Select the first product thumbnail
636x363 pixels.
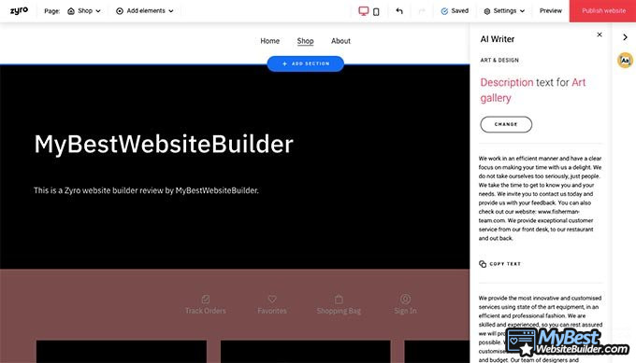tap(122, 351)
